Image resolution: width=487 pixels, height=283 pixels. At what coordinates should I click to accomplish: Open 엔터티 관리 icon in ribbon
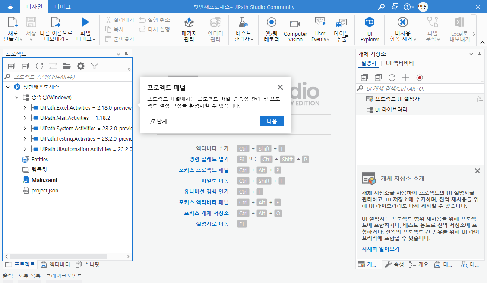[215, 22]
